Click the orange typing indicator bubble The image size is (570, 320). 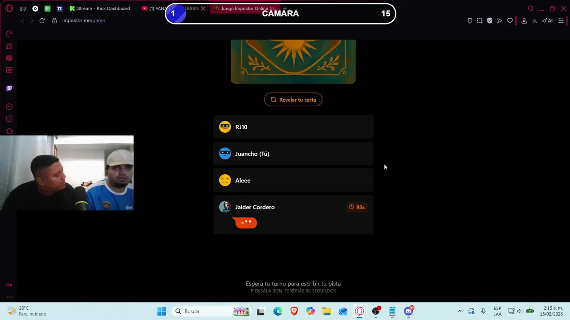(246, 222)
